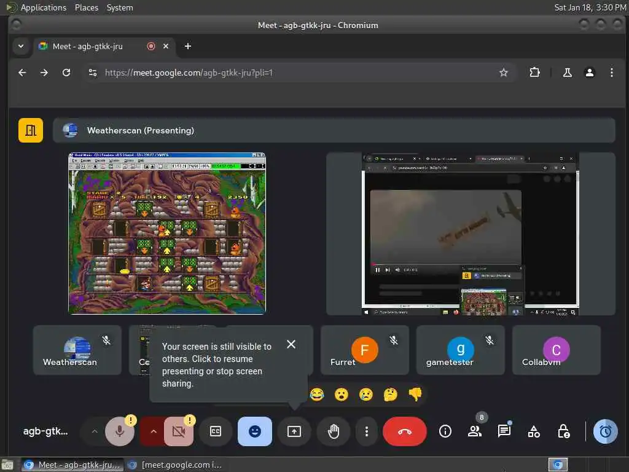Open a new browser tab
The height and width of the screenshot is (472, 629).
point(188,46)
